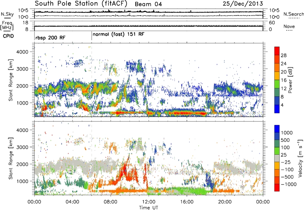Pick the light green 25–100 Velocity colorbar segment
The height and width of the screenshot is (210, 304).
[277, 151]
